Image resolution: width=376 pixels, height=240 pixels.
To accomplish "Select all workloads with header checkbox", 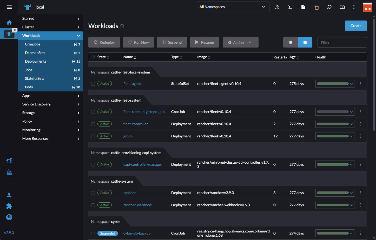I will [93, 57].
